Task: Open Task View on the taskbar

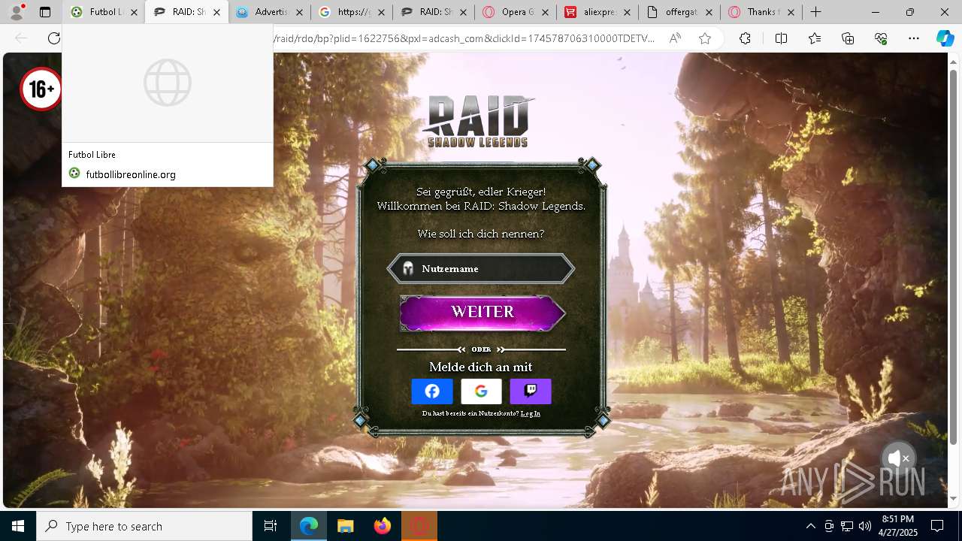Action: [271, 526]
